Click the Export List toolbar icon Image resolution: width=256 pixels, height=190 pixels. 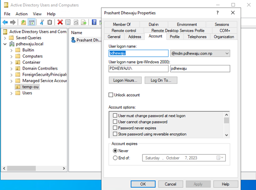pos(84,22)
